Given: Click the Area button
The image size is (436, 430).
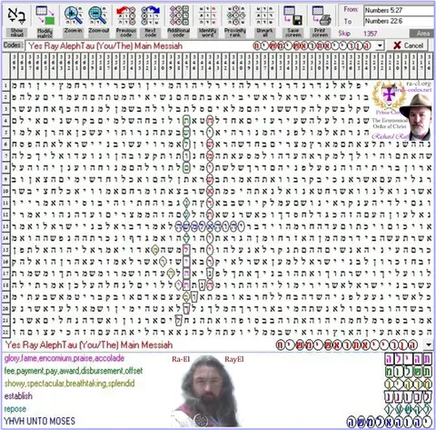Looking at the screenshot, I should pyautogui.click(x=422, y=34).
